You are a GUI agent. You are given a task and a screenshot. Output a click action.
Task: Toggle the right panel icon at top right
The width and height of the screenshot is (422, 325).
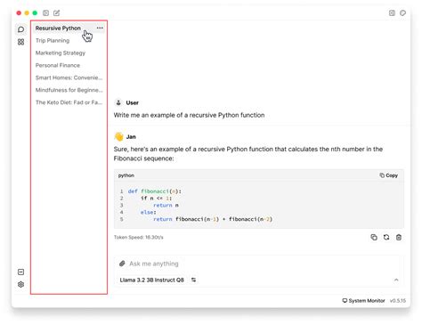392,12
